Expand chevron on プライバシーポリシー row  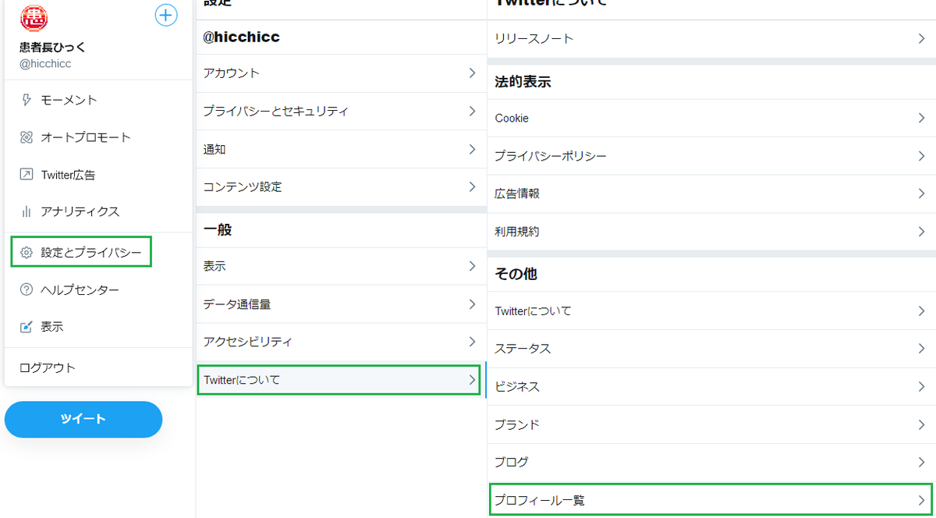click(921, 156)
